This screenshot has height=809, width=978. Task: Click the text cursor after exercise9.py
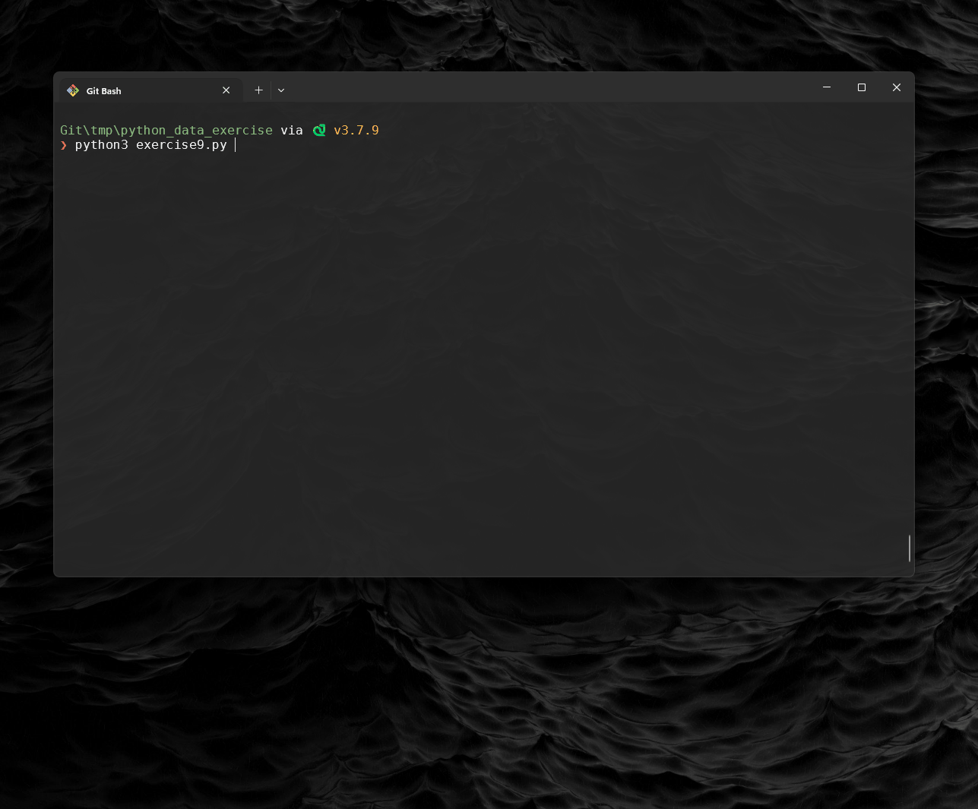coord(236,145)
